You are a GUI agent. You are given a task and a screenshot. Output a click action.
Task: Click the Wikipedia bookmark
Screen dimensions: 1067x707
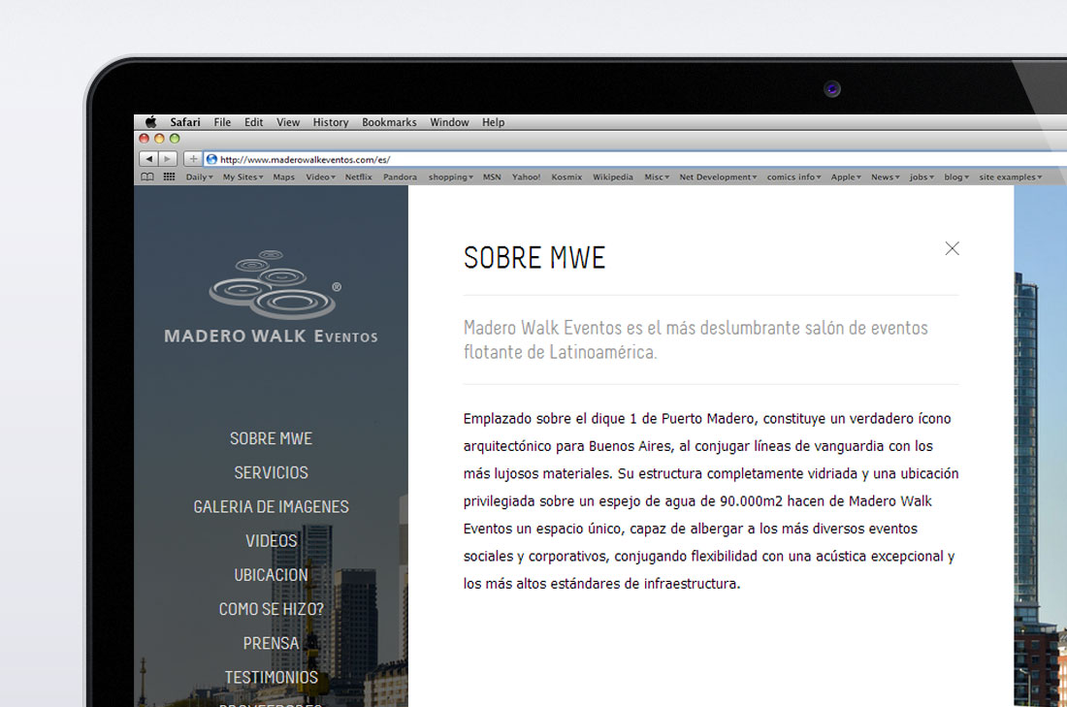[612, 177]
